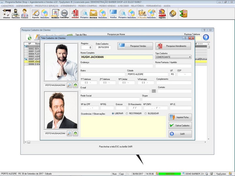235x176 pixels.
Task: Click the Funciona barber icon
Action: (16, 13)
